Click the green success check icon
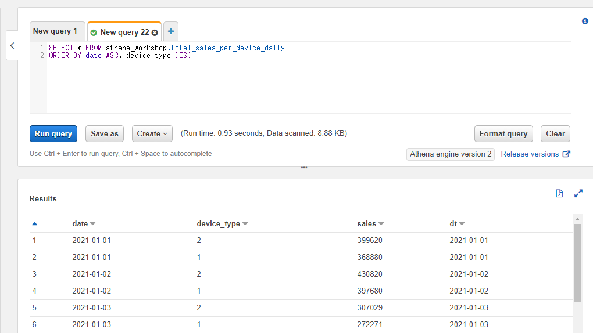 94,33
